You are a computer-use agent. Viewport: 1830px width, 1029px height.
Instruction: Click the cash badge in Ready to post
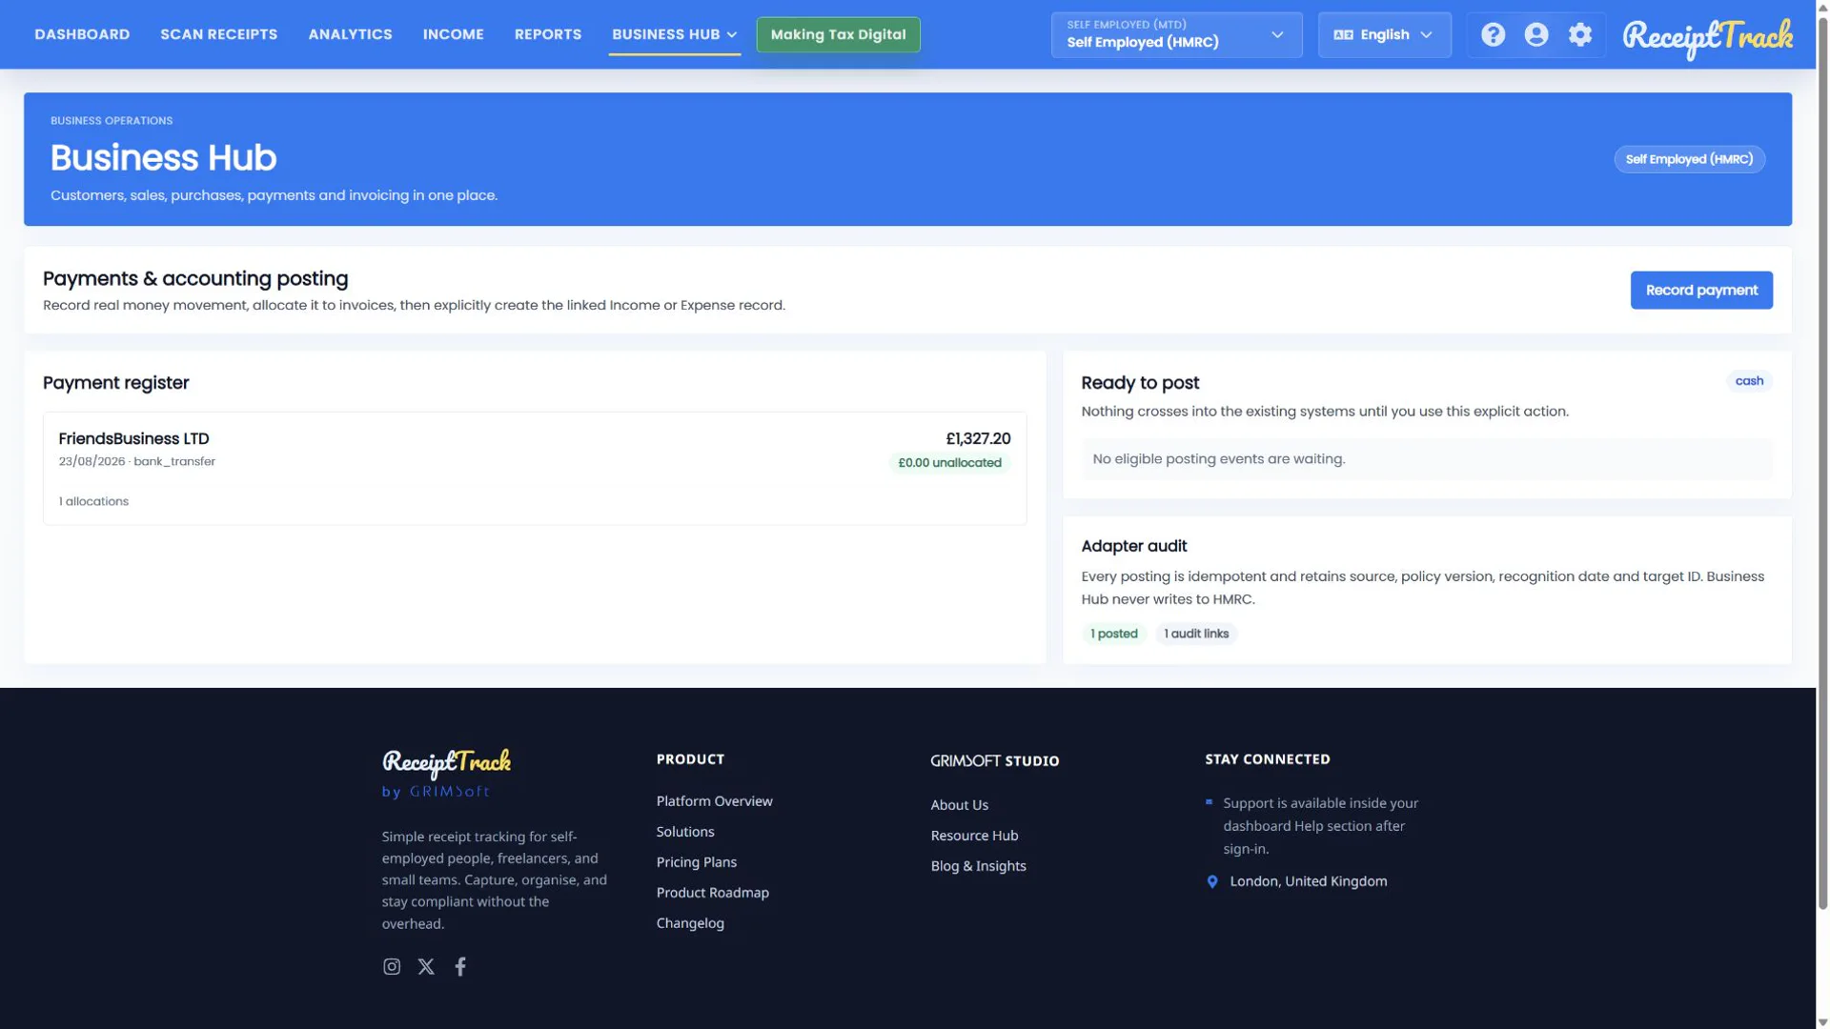(x=1749, y=381)
